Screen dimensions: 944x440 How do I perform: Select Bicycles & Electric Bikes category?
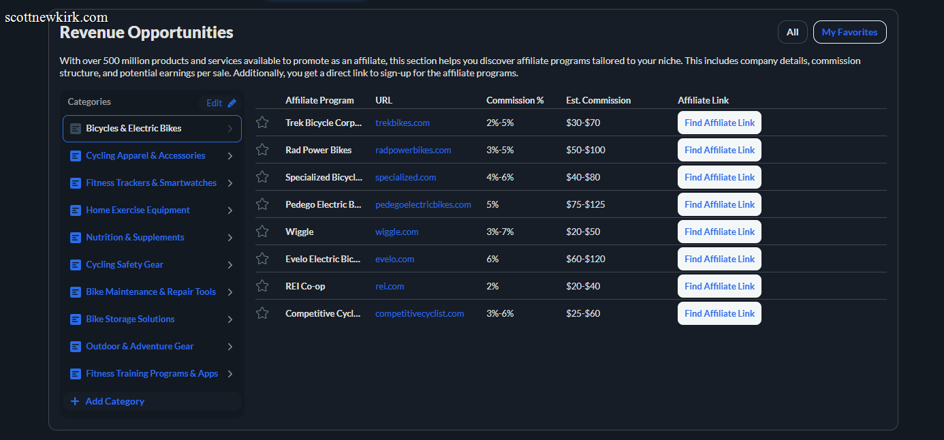(152, 129)
